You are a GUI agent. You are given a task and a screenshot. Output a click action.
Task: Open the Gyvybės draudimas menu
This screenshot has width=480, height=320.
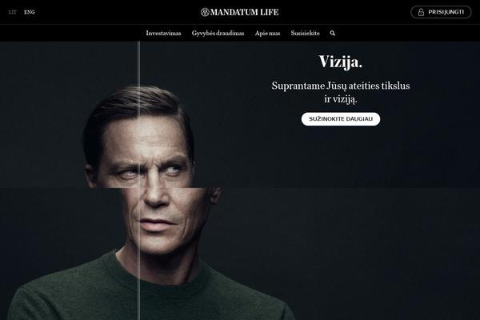pos(218,33)
